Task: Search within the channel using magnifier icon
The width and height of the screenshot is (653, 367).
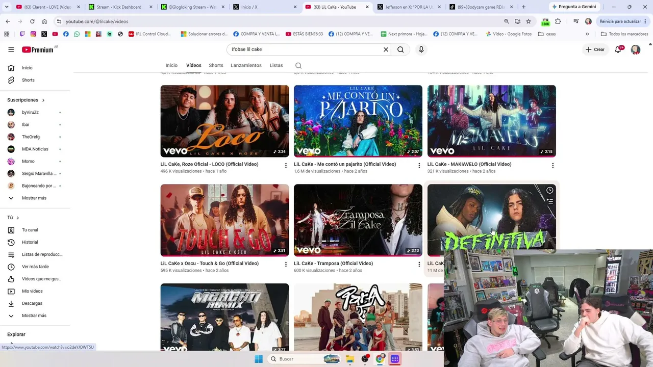Action: pos(298,65)
